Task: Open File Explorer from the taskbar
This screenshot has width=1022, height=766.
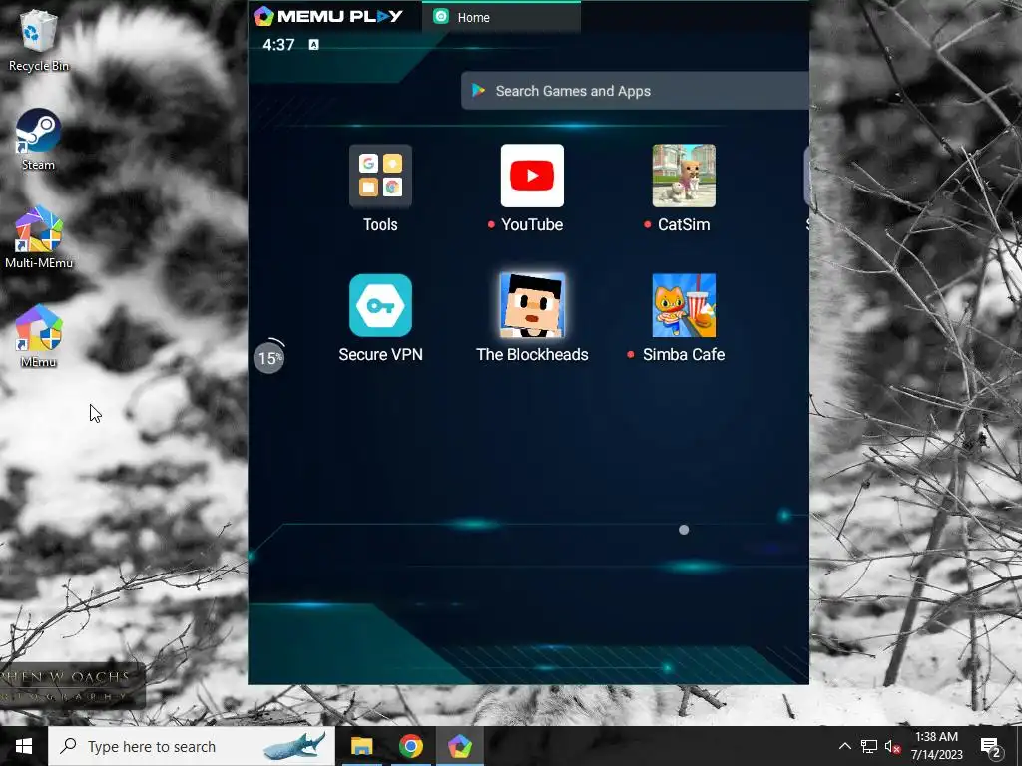Action: [x=361, y=746]
